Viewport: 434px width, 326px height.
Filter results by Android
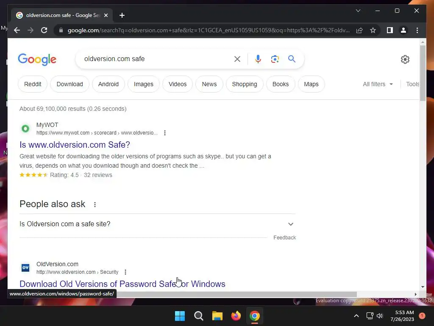coord(108,84)
